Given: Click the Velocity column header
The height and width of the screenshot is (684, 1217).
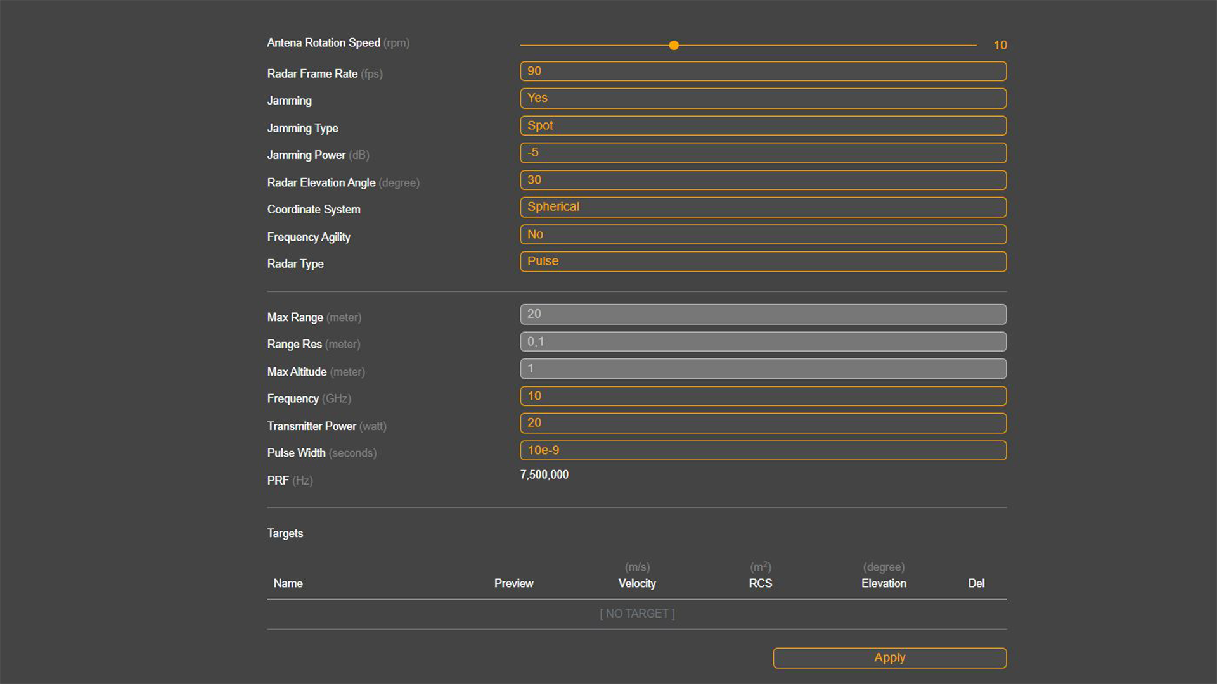Looking at the screenshot, I should tap(637, 583).
